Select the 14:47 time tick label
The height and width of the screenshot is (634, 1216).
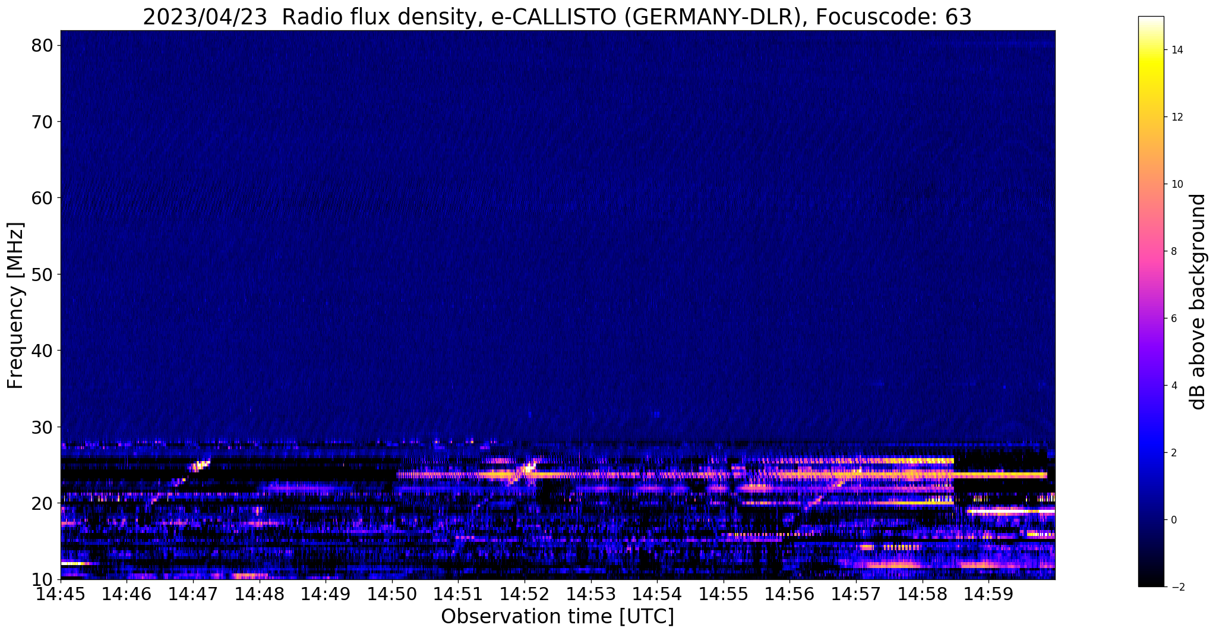click(x=193, y=594)
